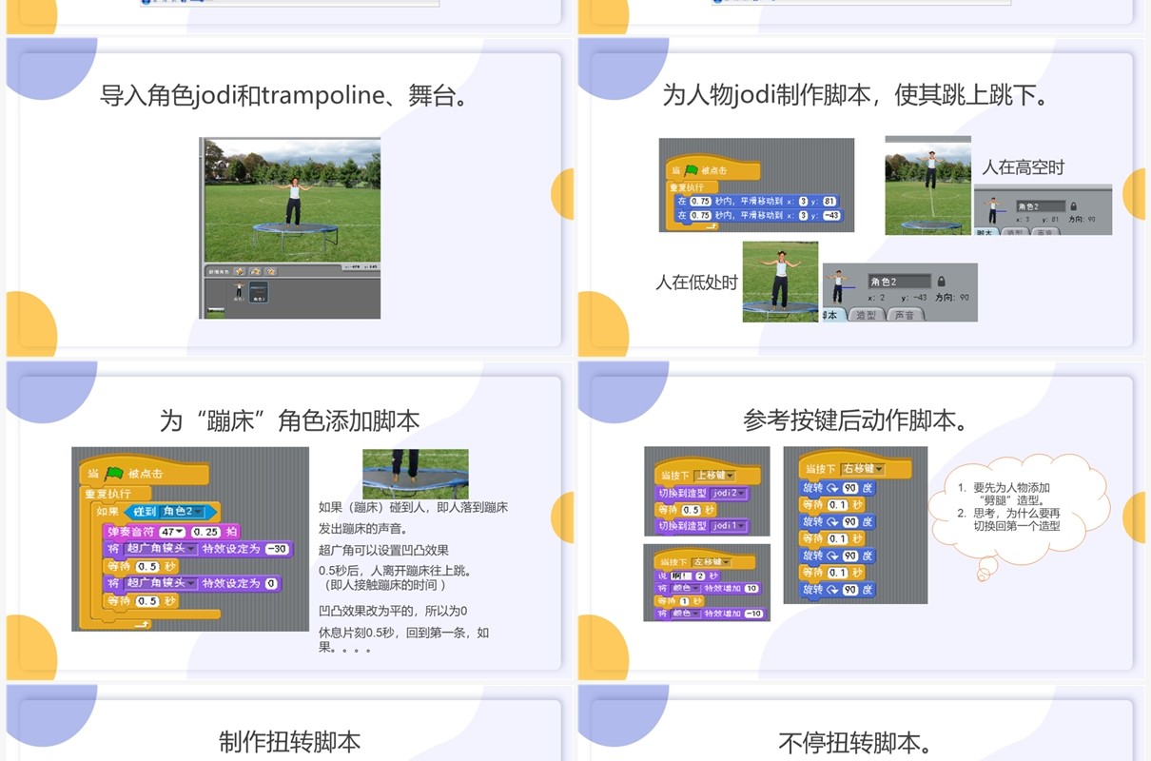Click the 当按下 左移键 script image

(707, 582)
